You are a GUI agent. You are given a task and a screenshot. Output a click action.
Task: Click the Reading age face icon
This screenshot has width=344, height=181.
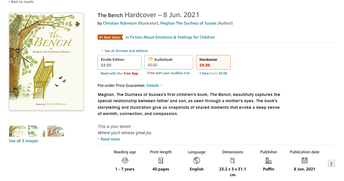pos(125,160)
